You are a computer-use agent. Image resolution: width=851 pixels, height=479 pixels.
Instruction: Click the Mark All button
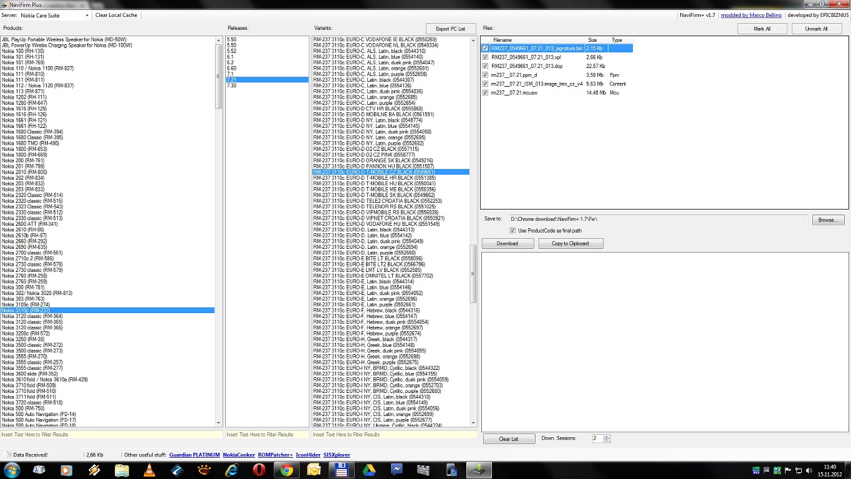point(762,29)
